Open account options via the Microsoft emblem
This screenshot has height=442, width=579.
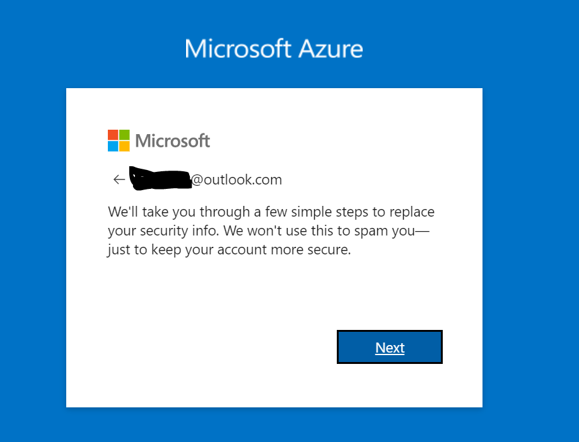(117, 140)
